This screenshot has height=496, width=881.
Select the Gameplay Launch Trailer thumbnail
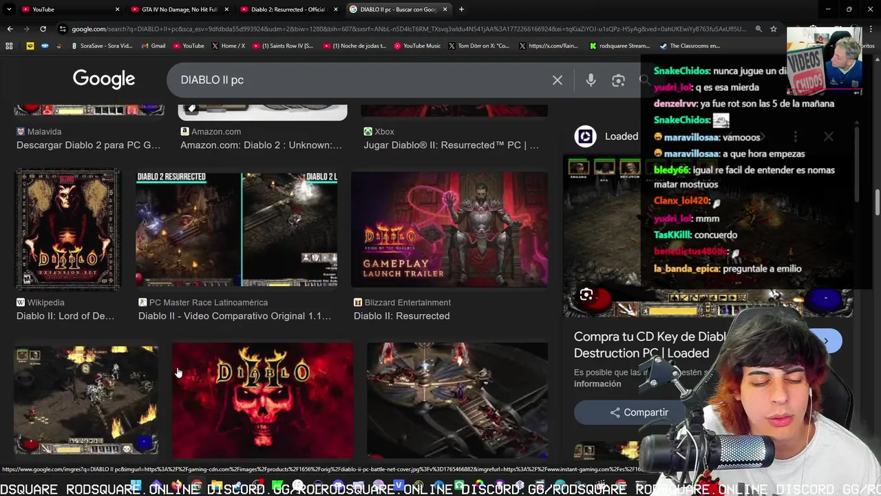tap(449, 229)
